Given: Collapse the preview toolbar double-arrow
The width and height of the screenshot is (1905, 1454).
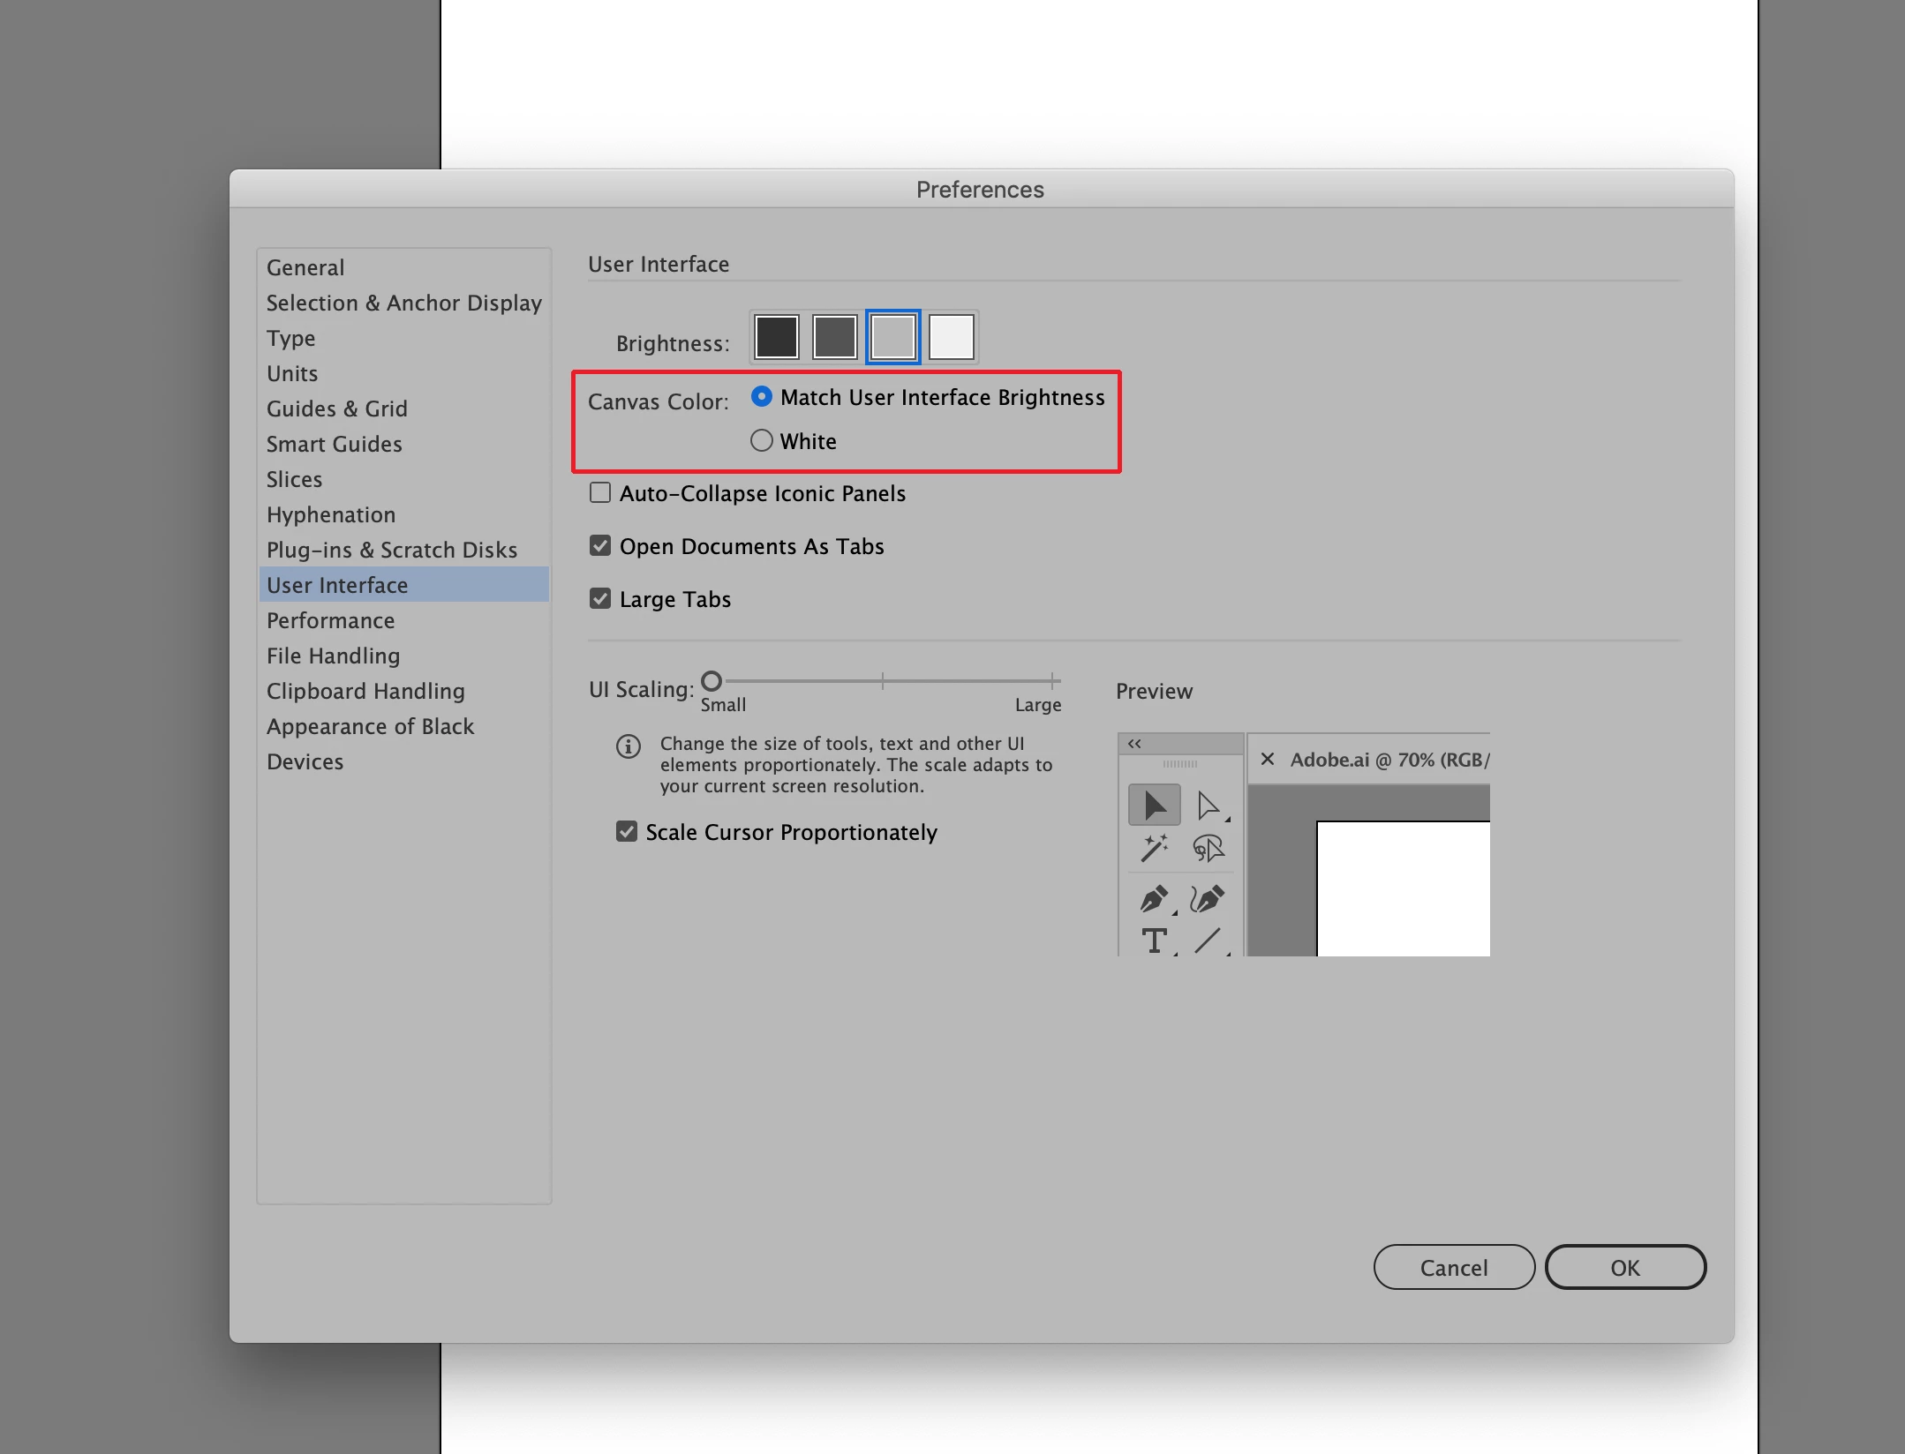Looking at the screenshot, I should click(x=1134, y=744).
